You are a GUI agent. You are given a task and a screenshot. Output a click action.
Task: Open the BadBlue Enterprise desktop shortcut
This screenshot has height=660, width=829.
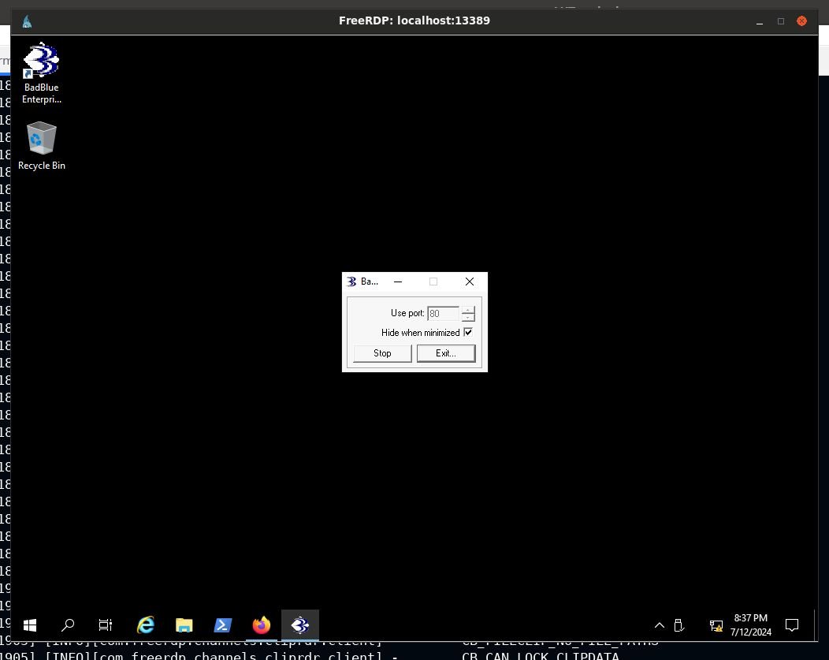(x=41, y=73)
